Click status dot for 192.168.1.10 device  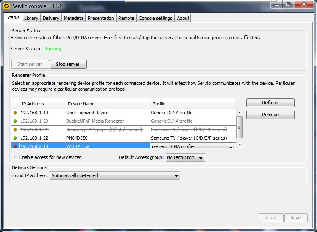pos(16,113)
